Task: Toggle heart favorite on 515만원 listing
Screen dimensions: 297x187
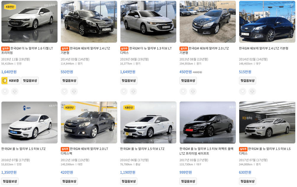Action: 243,91
